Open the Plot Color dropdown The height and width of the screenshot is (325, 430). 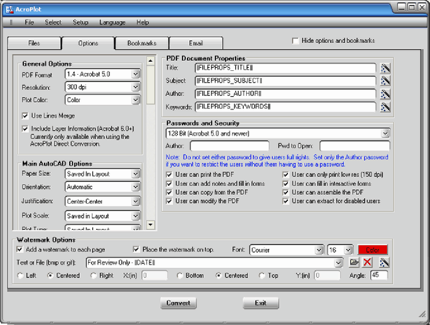pos(135,100)
